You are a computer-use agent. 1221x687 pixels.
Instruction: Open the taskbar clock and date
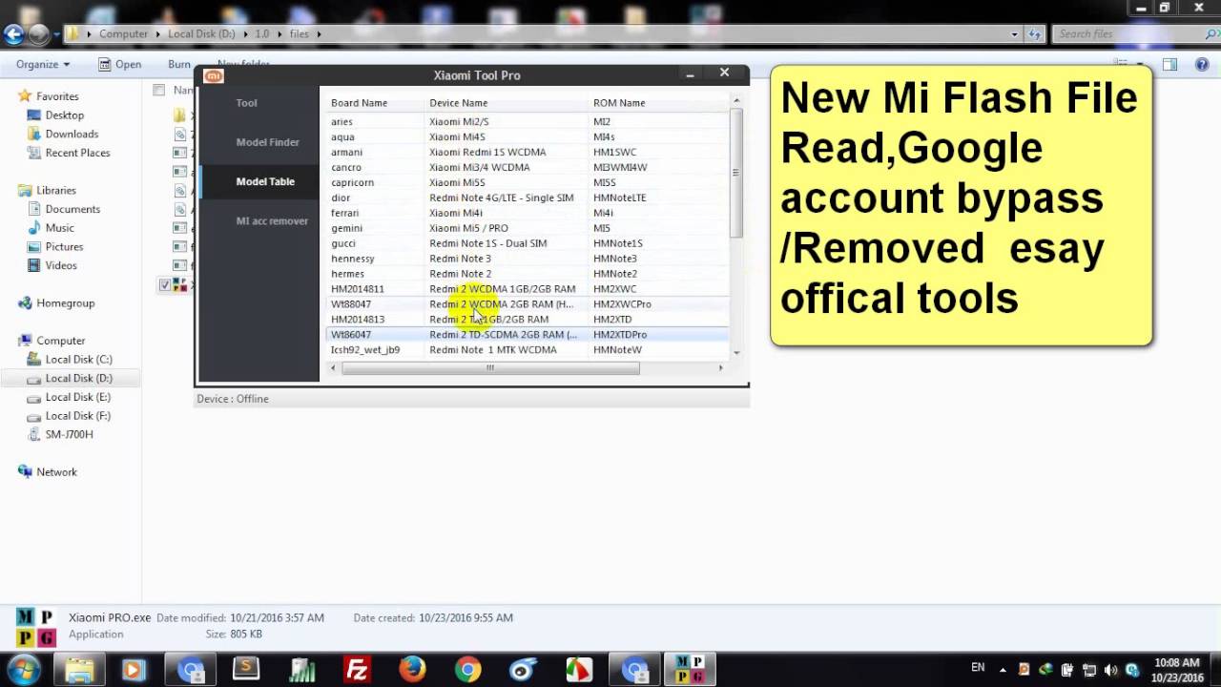(1176, 670)
